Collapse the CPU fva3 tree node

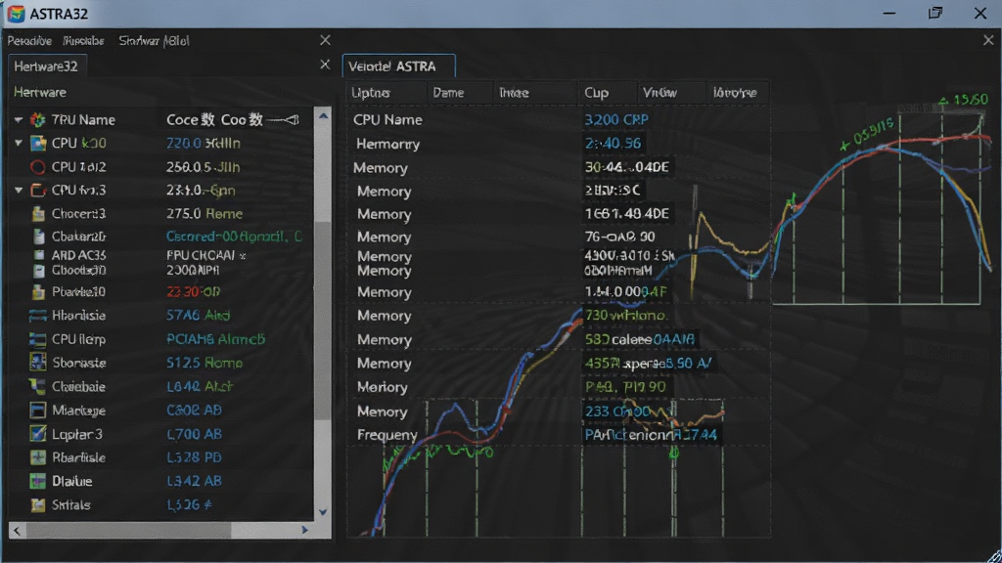(x=18, y=191)
